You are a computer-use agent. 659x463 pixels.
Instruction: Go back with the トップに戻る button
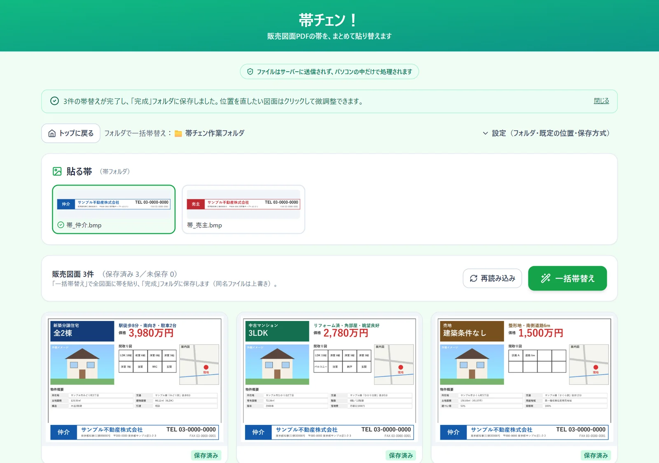(x=71, y=133)
